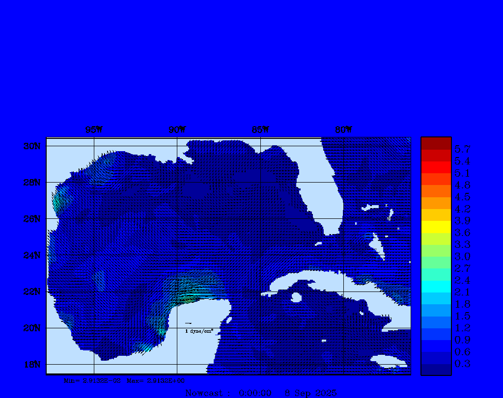The image size is (503, 398).
Task: Select the 80W longitude label
Action: click(x=343, y=130)
